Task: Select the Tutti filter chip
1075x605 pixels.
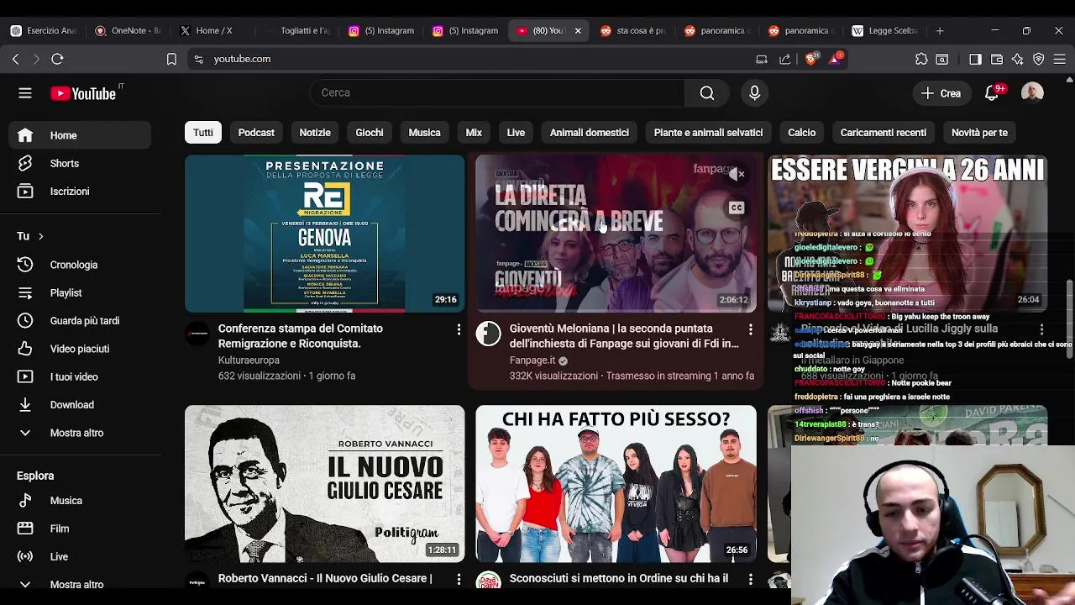Action: point(203,133)
